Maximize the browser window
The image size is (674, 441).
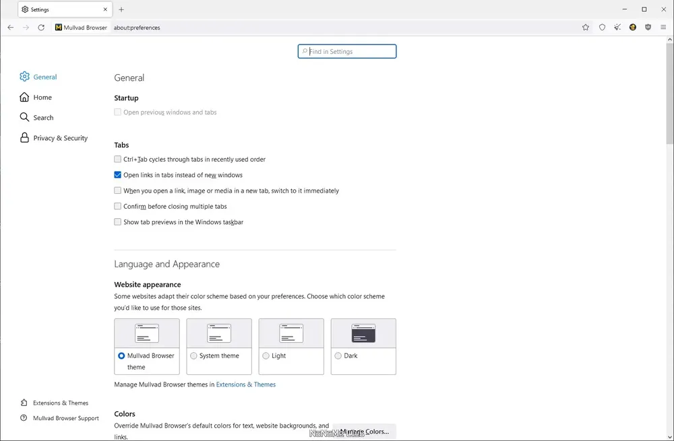point(644,9)
